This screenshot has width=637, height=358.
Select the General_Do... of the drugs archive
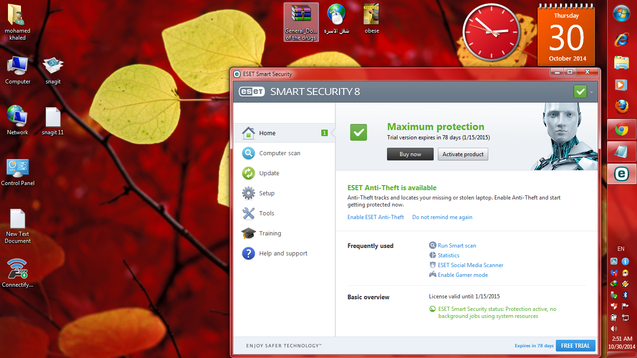(x=301, y=22)
